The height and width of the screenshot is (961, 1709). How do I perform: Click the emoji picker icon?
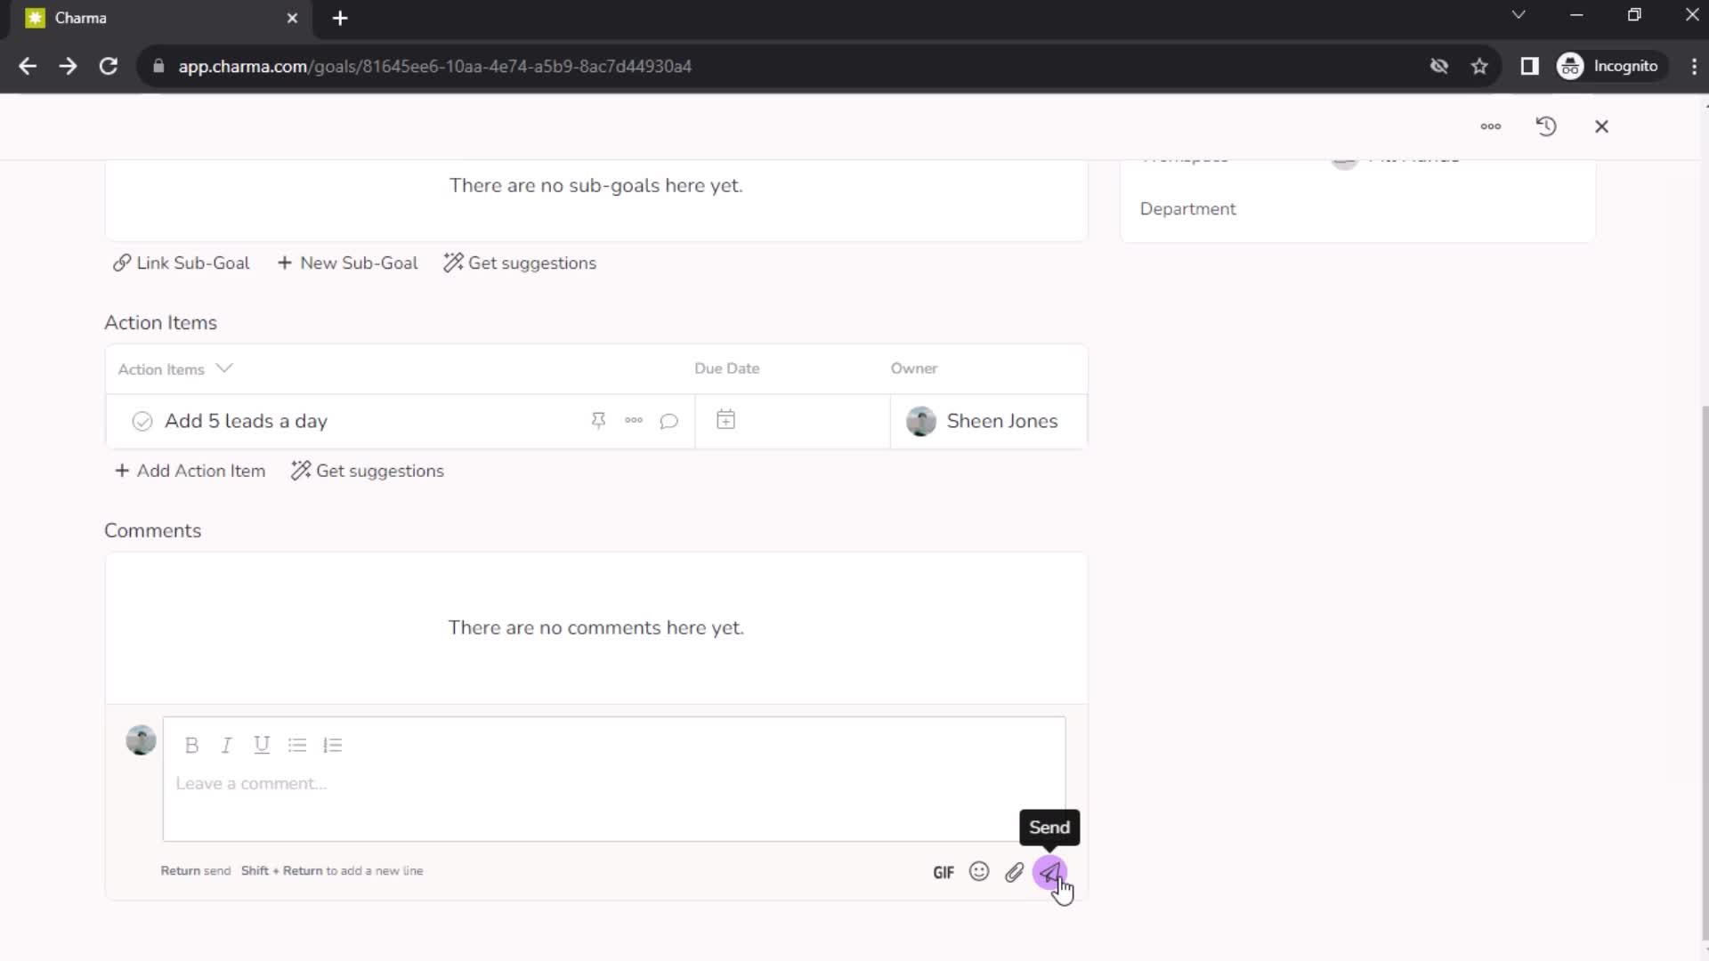click(x=979, y=872)
